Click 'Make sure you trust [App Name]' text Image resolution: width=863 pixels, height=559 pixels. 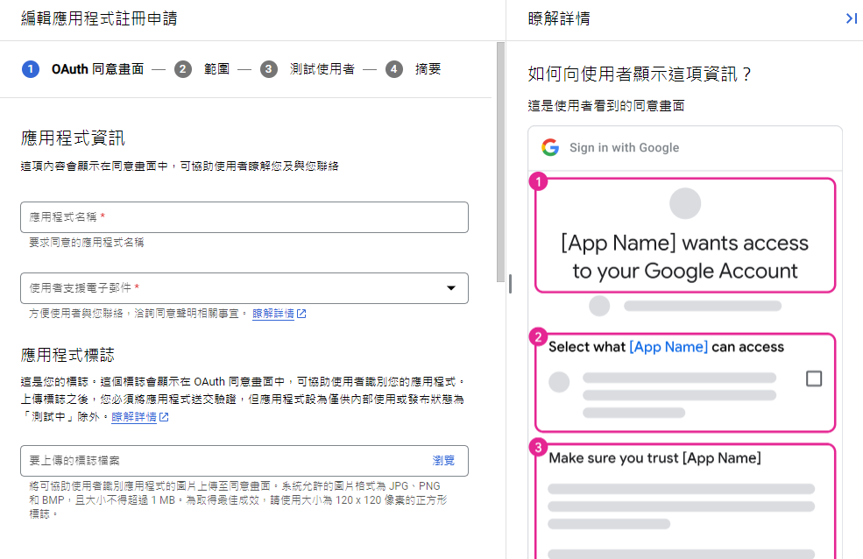[655, 458]
